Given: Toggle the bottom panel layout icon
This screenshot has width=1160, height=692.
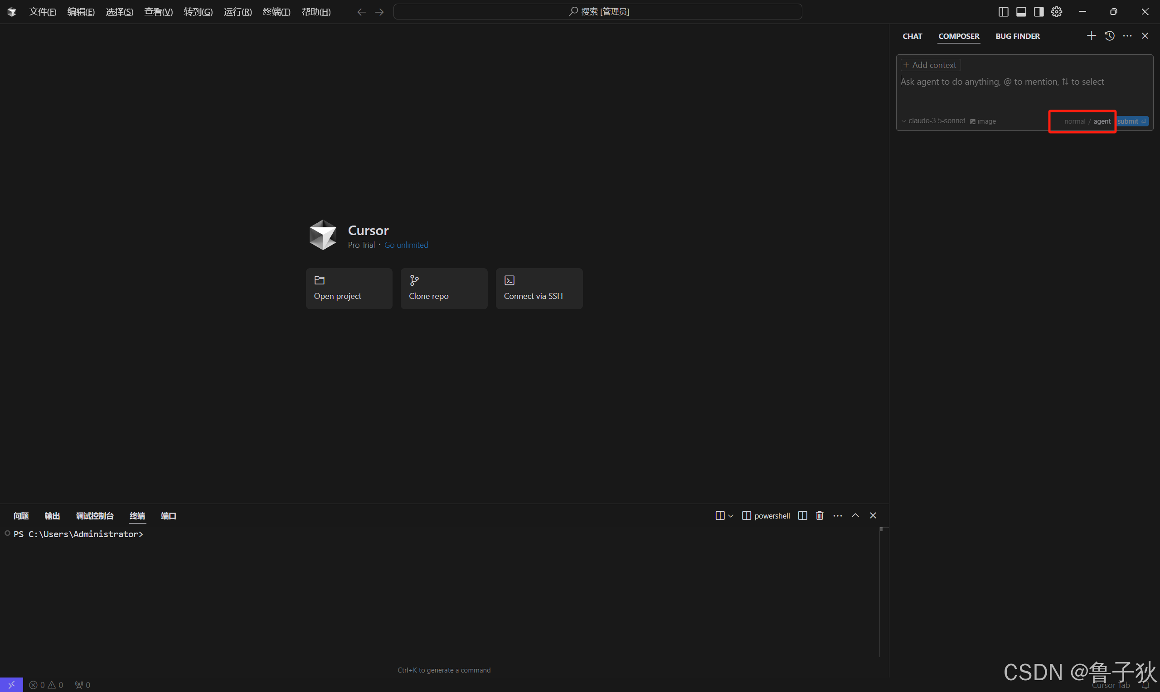Looking at the screenshot, I should point(1021,12).
